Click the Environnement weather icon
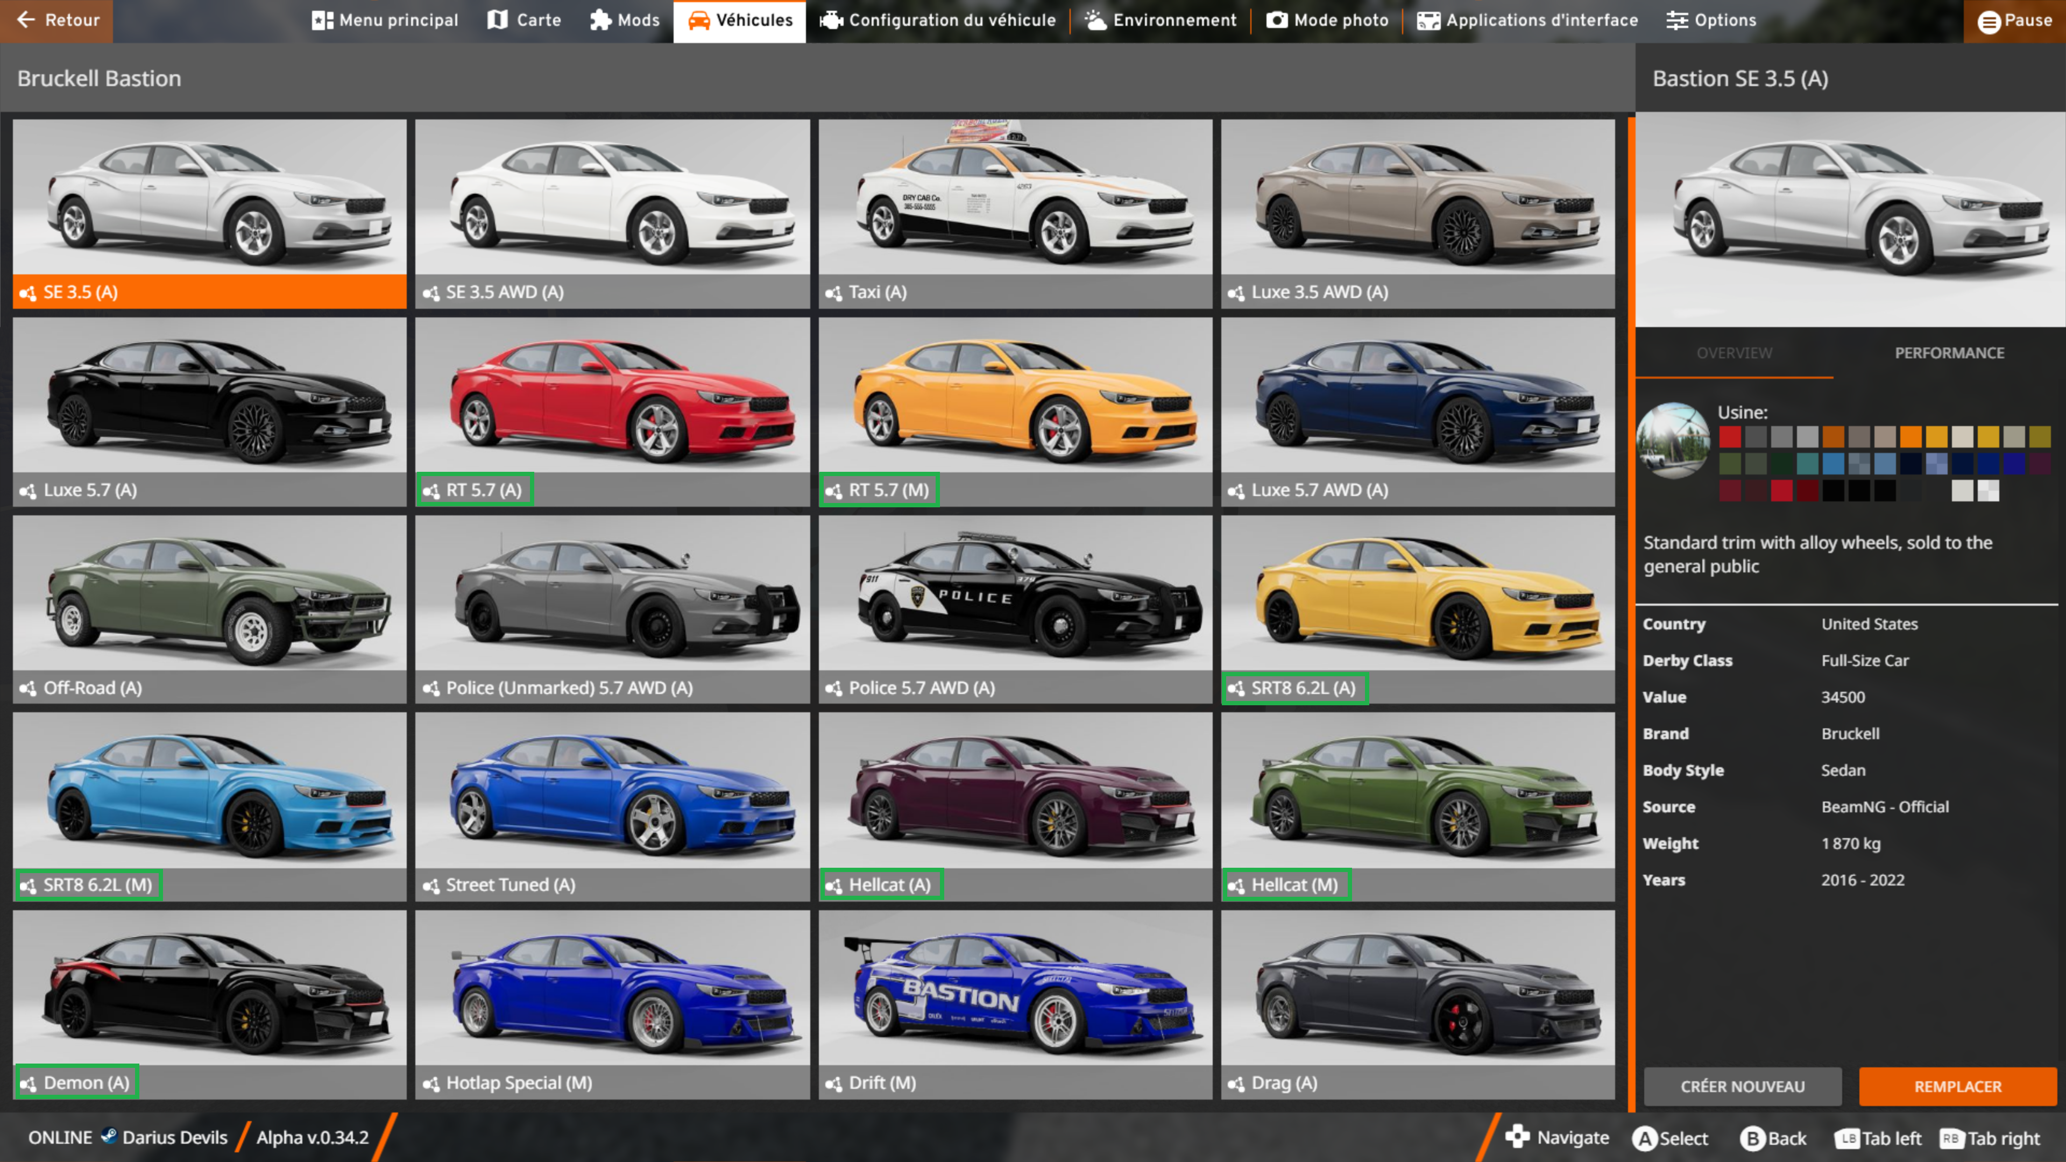 tap(1095, 20)
